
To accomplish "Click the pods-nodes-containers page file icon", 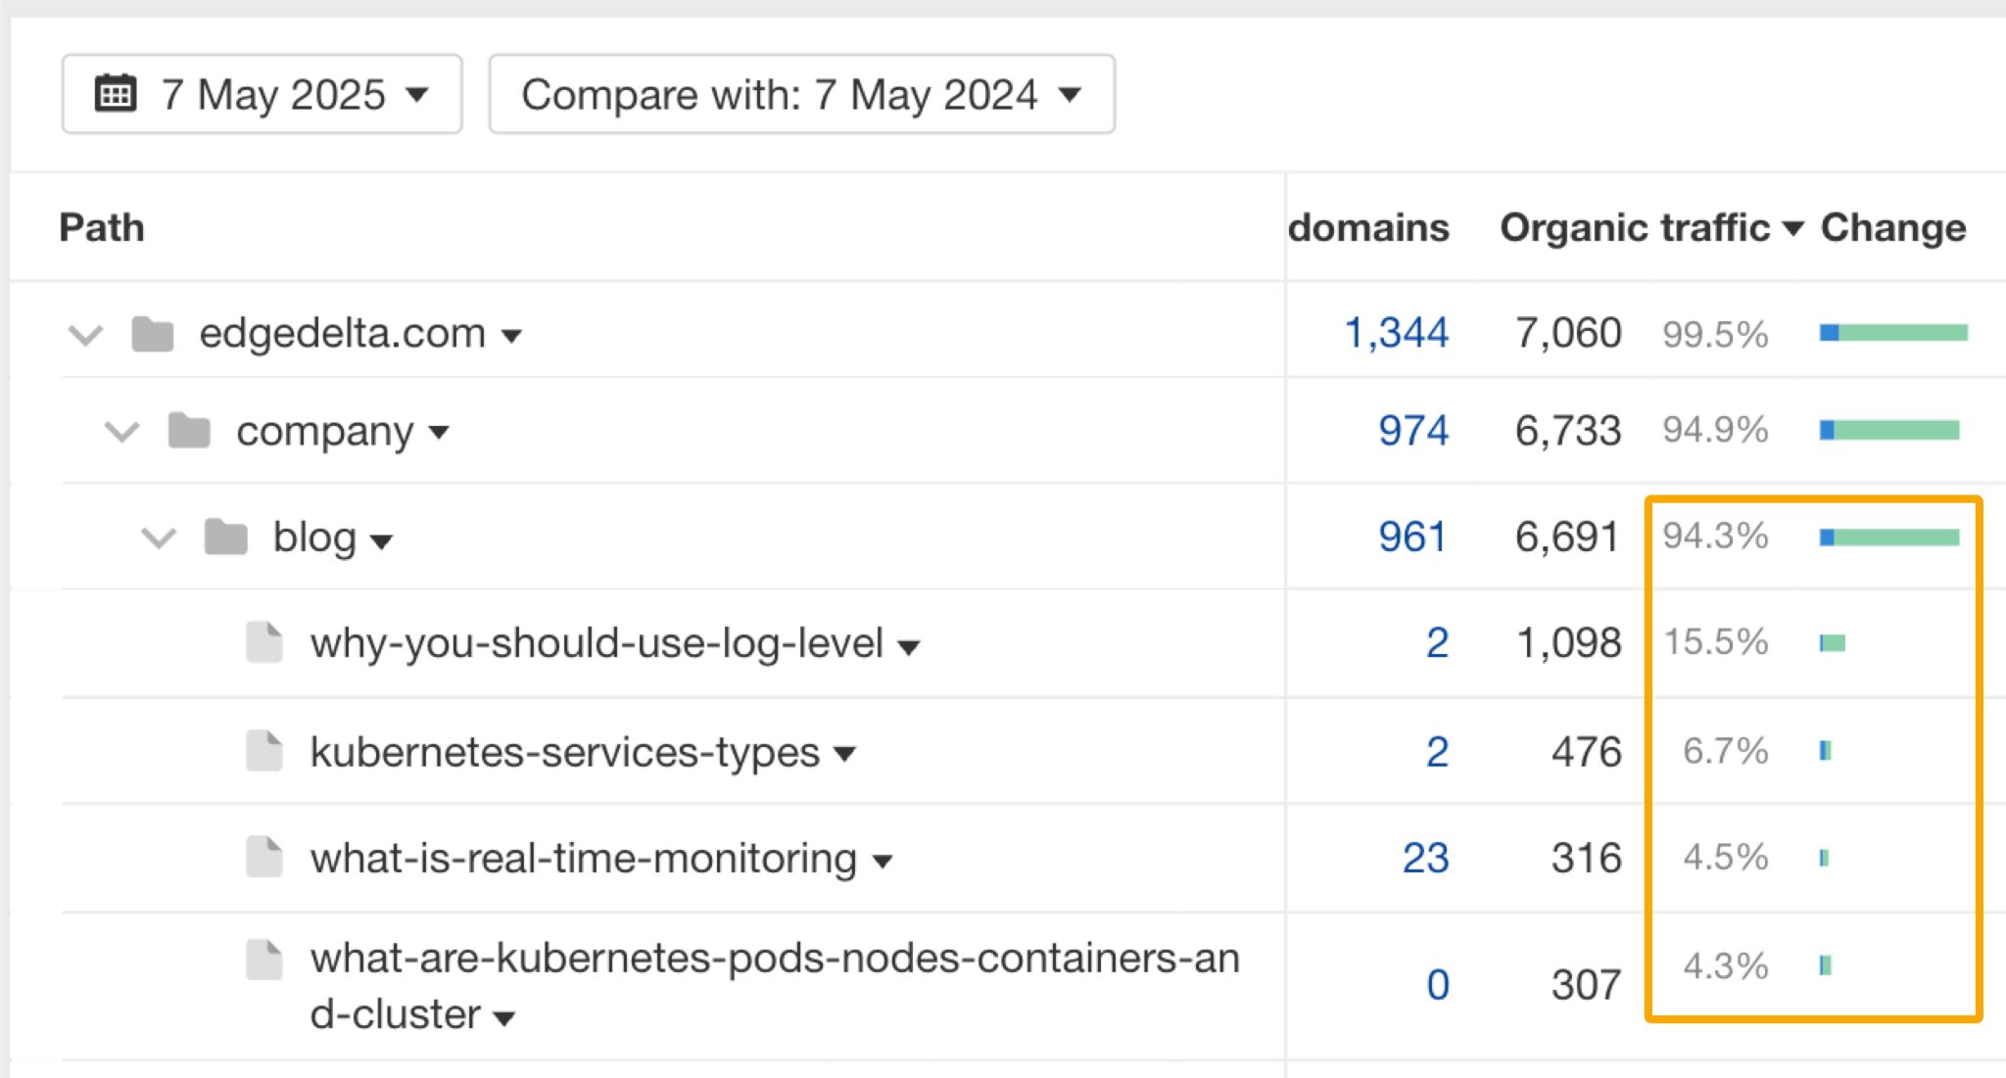I will pyautogui.click(x=263, y=960).
